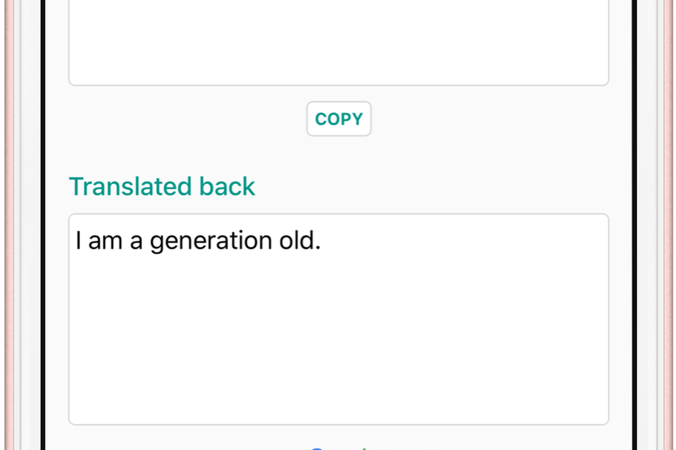Click the letter 'I' starting the sentence
This screenshot has width=676, height=450.
(x=78, y=241)
